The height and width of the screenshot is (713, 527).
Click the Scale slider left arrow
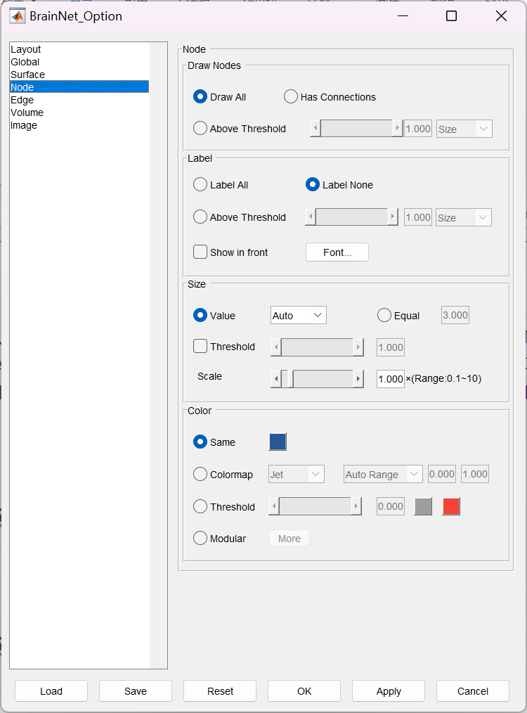[275, 379]
